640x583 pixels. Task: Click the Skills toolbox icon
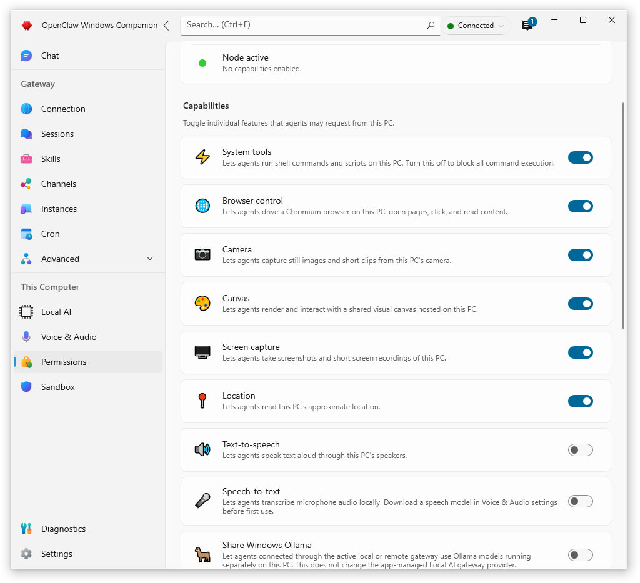pyautogui.click(x=26, y=159)
